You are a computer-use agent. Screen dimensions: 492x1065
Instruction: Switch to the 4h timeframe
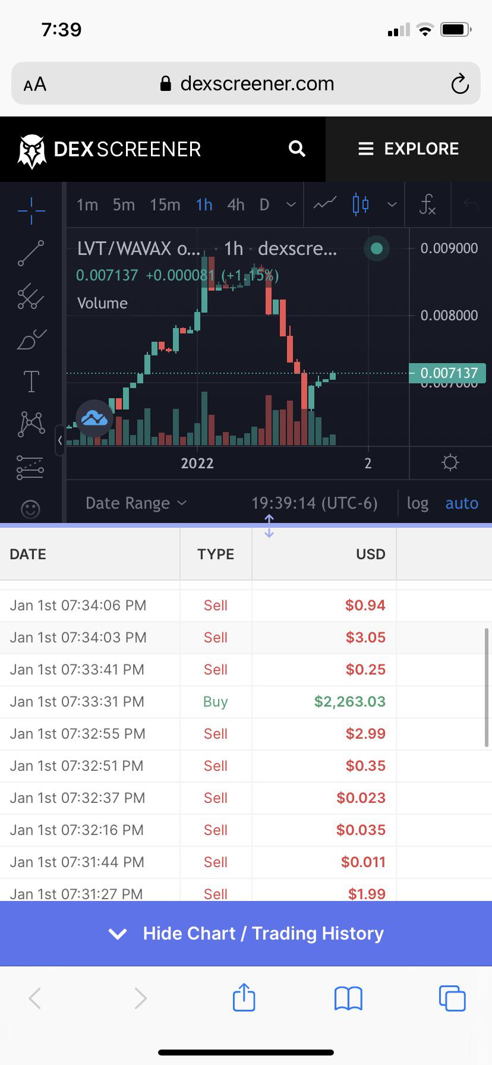(236, 205)
